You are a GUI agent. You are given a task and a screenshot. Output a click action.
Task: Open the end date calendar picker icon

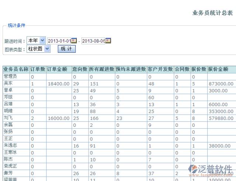(x=108, y=40)
